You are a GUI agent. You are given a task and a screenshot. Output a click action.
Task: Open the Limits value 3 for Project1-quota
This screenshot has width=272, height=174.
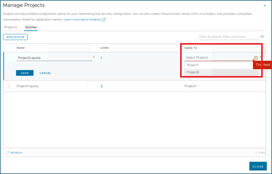101,86
